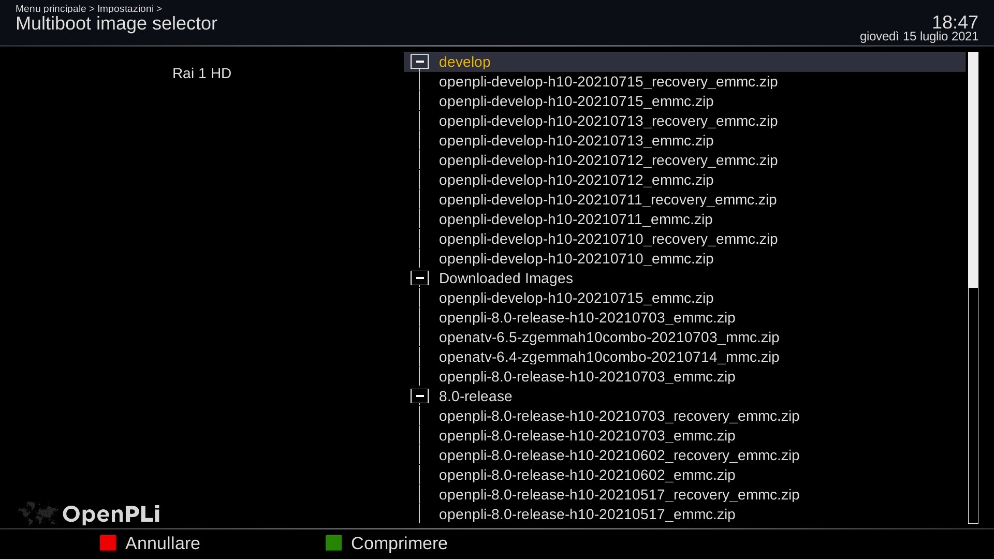Image resolution: width=994 pixels, height=559 pixels.
Task: Collapse the 8.0-release group
Action: (x=419, y=396)
